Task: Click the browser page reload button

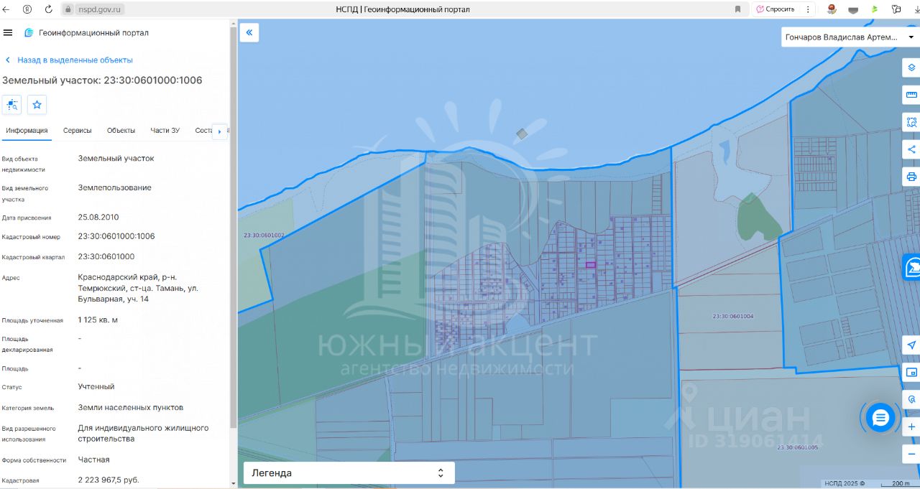Action: (48, 9)
